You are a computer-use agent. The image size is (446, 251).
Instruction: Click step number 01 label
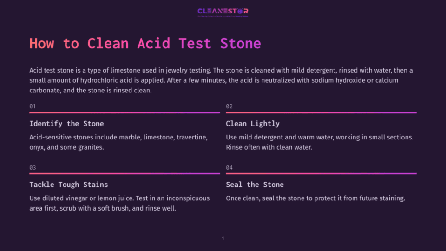click(33, 106)
